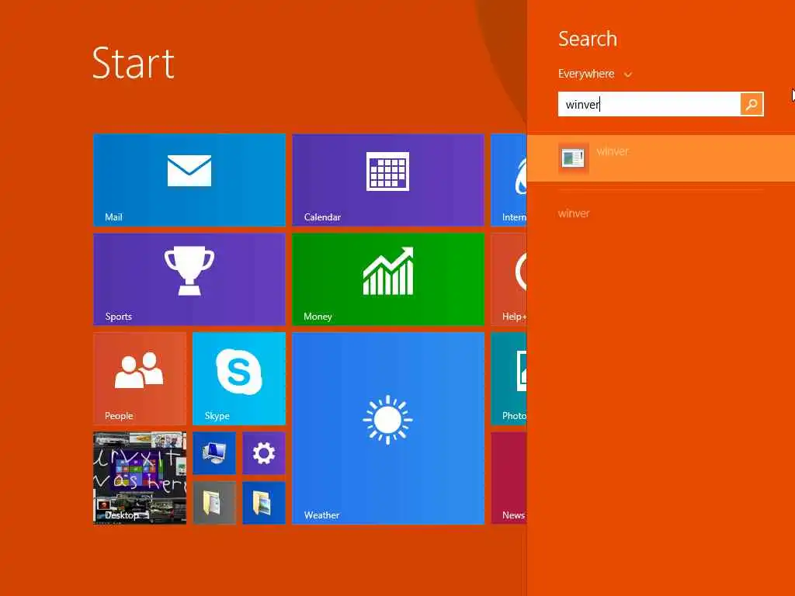Open the Documents folder tile

214,502
